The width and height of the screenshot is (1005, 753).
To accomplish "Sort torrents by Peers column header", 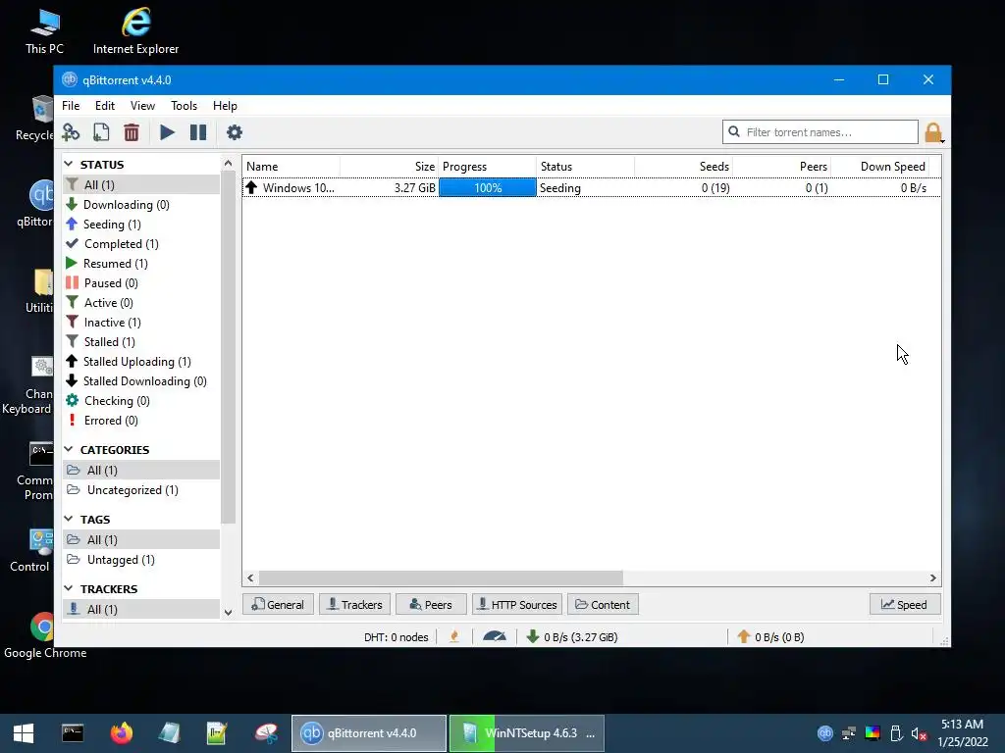I will coord(781,167).
